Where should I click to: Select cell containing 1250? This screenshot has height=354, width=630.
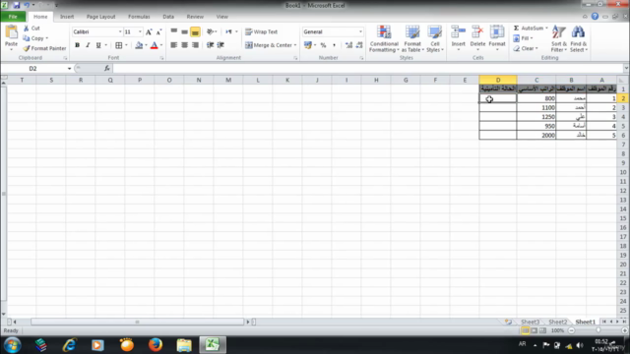click(x=536, y=117)
